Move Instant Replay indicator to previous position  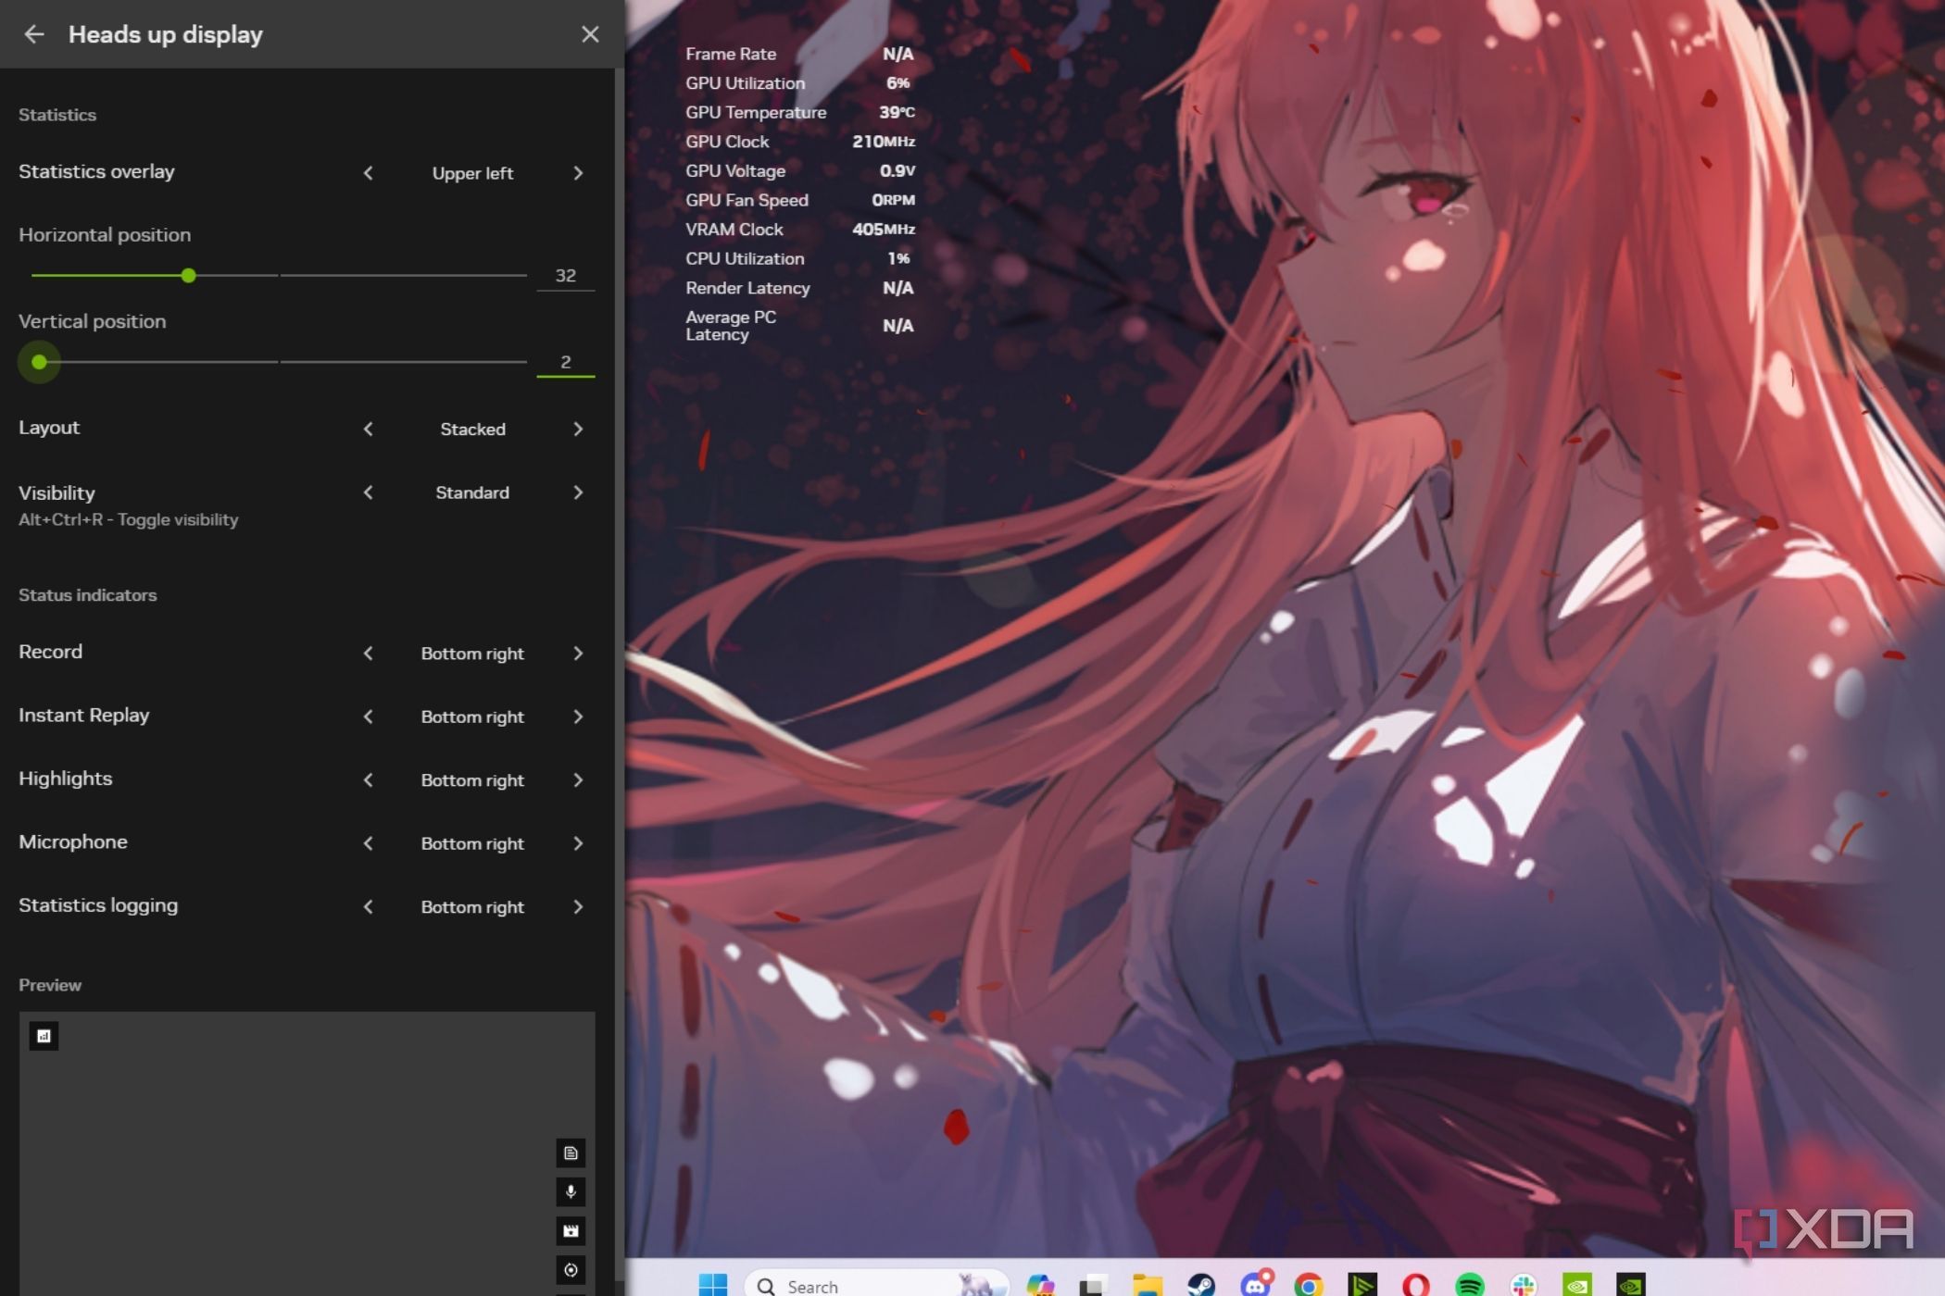[369, 717]
